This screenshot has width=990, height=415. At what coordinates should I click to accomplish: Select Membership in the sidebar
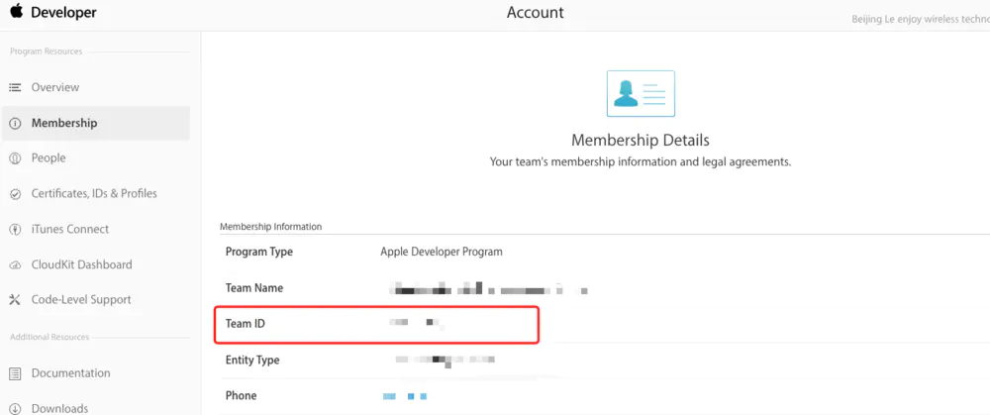point(95,123)
